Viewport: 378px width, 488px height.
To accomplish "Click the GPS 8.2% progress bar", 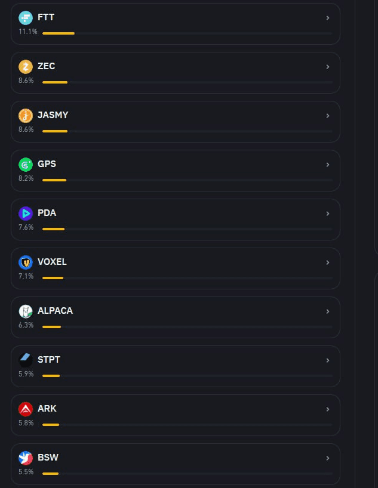I will [x=187, y=180].
